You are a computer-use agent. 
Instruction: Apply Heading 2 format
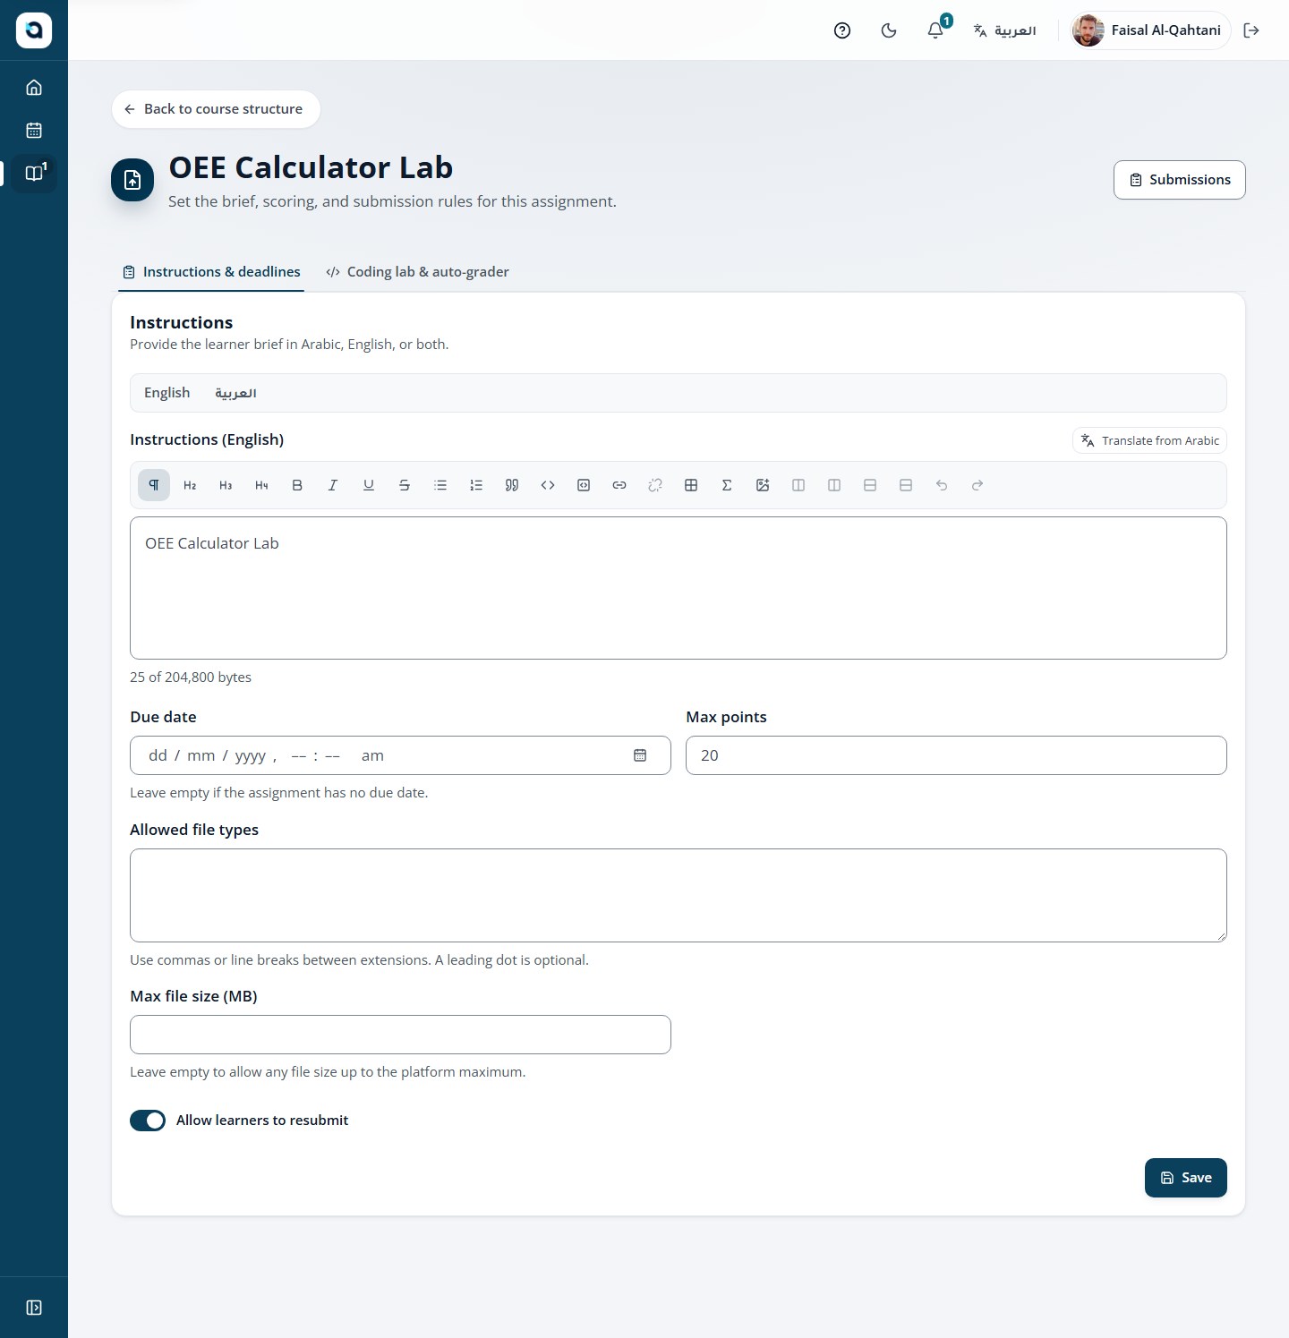click(190, 485)
